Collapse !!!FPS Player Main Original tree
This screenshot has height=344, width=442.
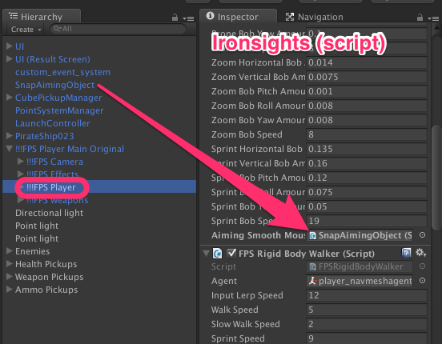(10, 149)
